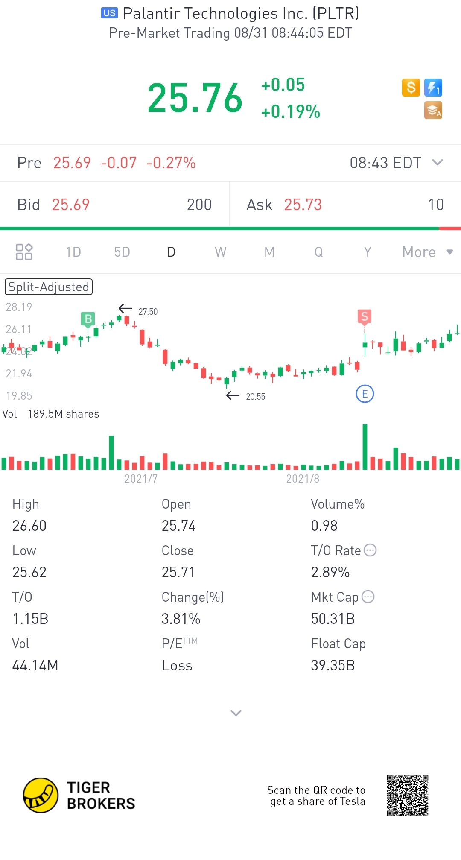Tap the green B buy marker

coord(88,319)
